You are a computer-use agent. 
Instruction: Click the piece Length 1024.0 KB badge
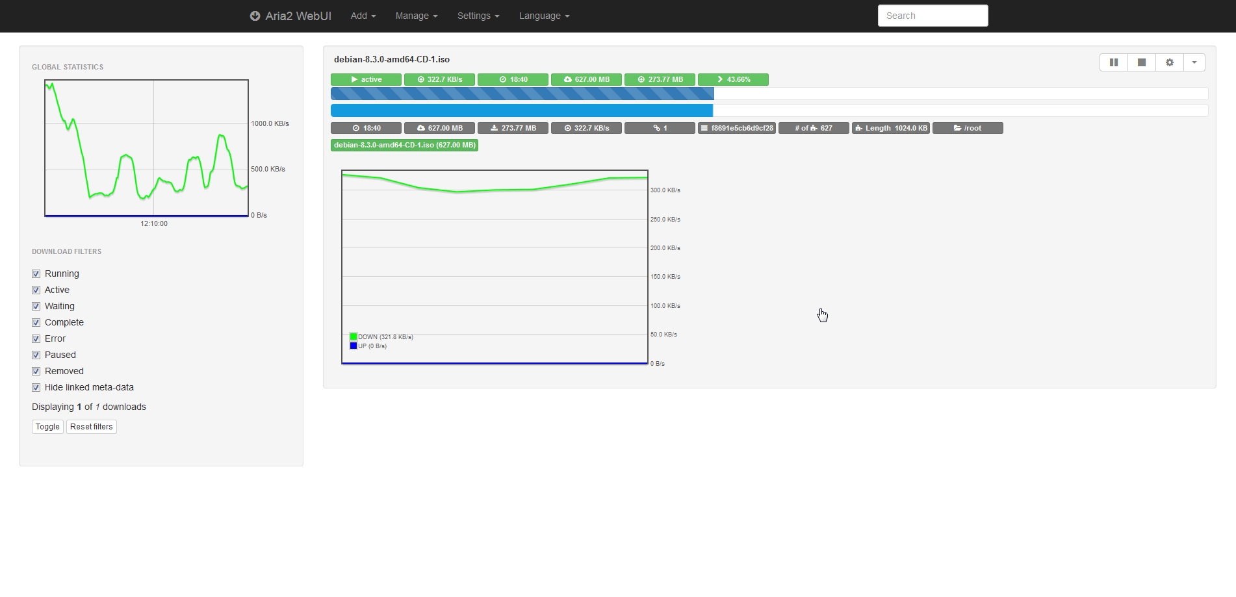[891, 128]
